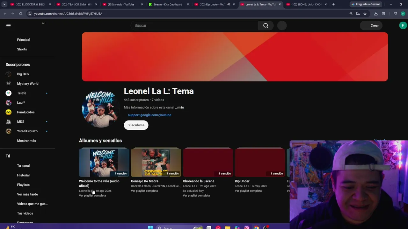Open the Telefe channel avatar
Viewport: 408px width, 229px height.
pos(9,93)
